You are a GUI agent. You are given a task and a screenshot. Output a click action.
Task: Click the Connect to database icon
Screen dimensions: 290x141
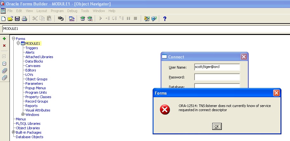click(x=61, y=19)
